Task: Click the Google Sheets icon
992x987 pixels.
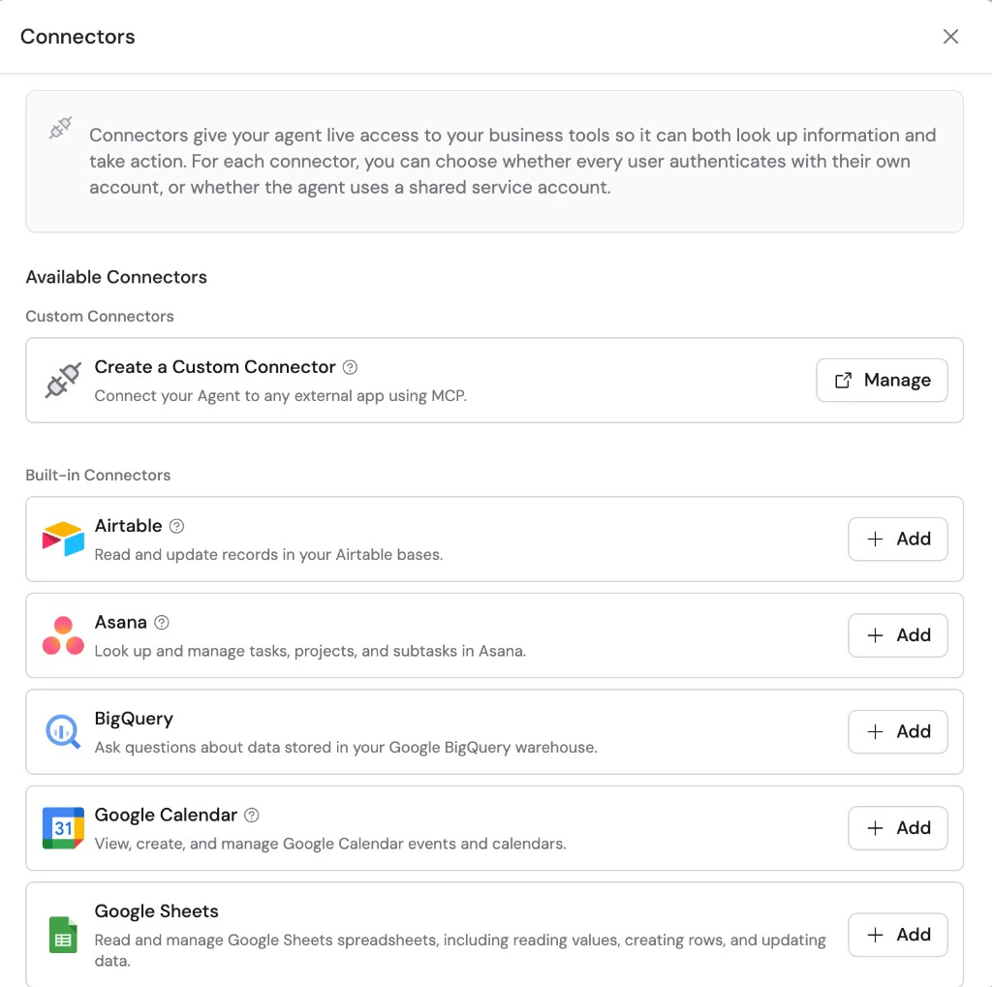Action: 62,934
